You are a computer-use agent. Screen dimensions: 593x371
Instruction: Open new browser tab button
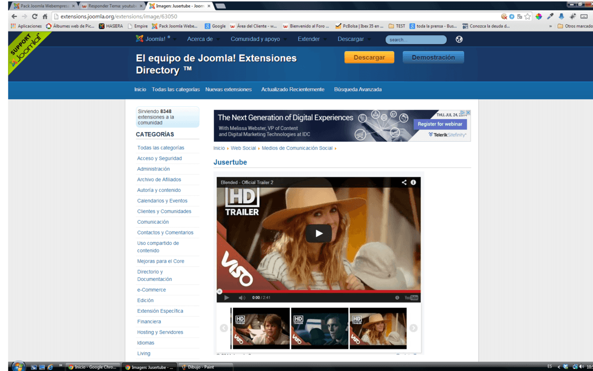pos(220,6)
